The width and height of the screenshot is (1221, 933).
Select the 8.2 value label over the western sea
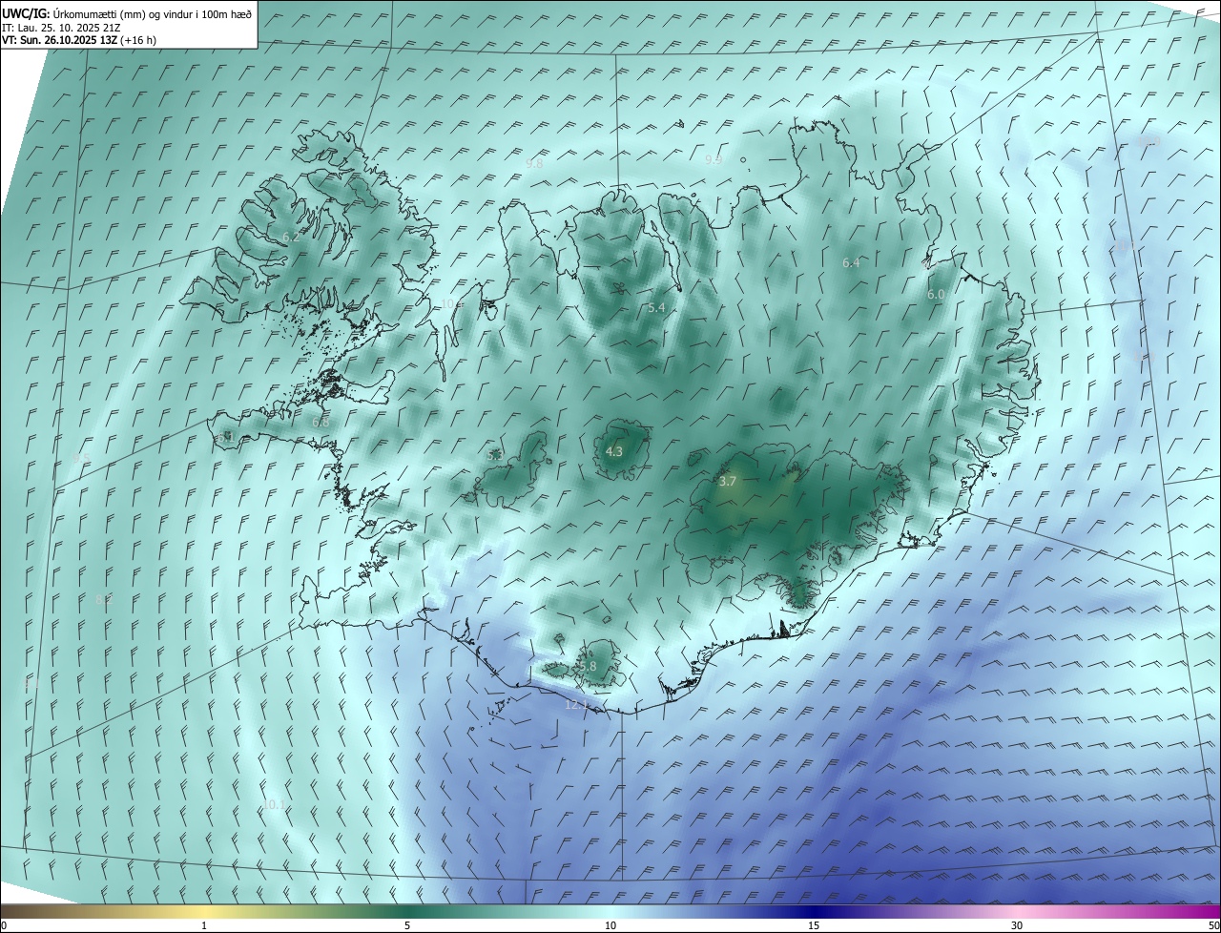point(103,599)
